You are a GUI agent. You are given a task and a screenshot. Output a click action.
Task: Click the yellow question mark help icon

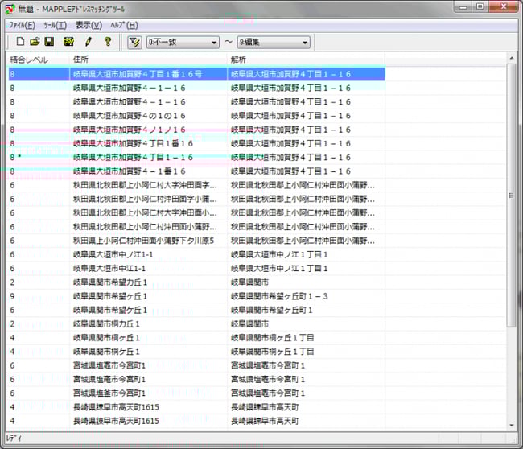[x=107, y=42]
